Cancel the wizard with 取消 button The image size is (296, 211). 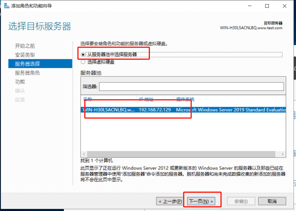pos(272,201)
